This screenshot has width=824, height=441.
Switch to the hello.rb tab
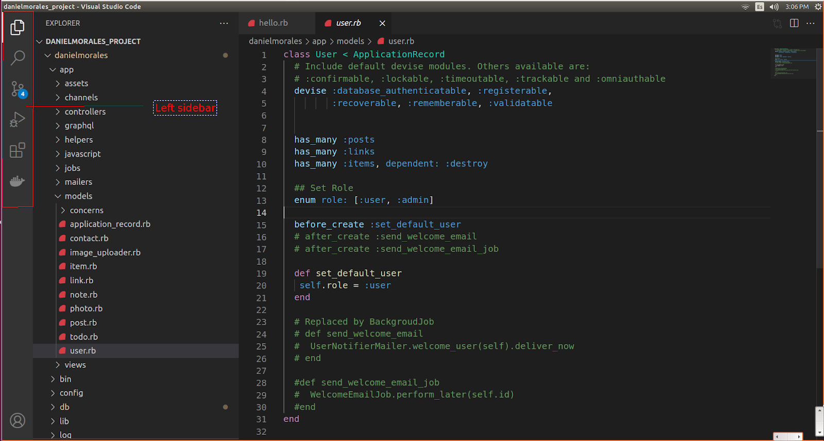point(273,23)
